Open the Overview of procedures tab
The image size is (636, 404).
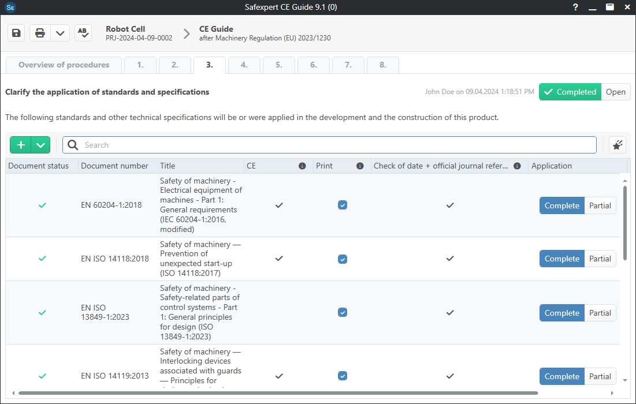(x=64, y=65)
